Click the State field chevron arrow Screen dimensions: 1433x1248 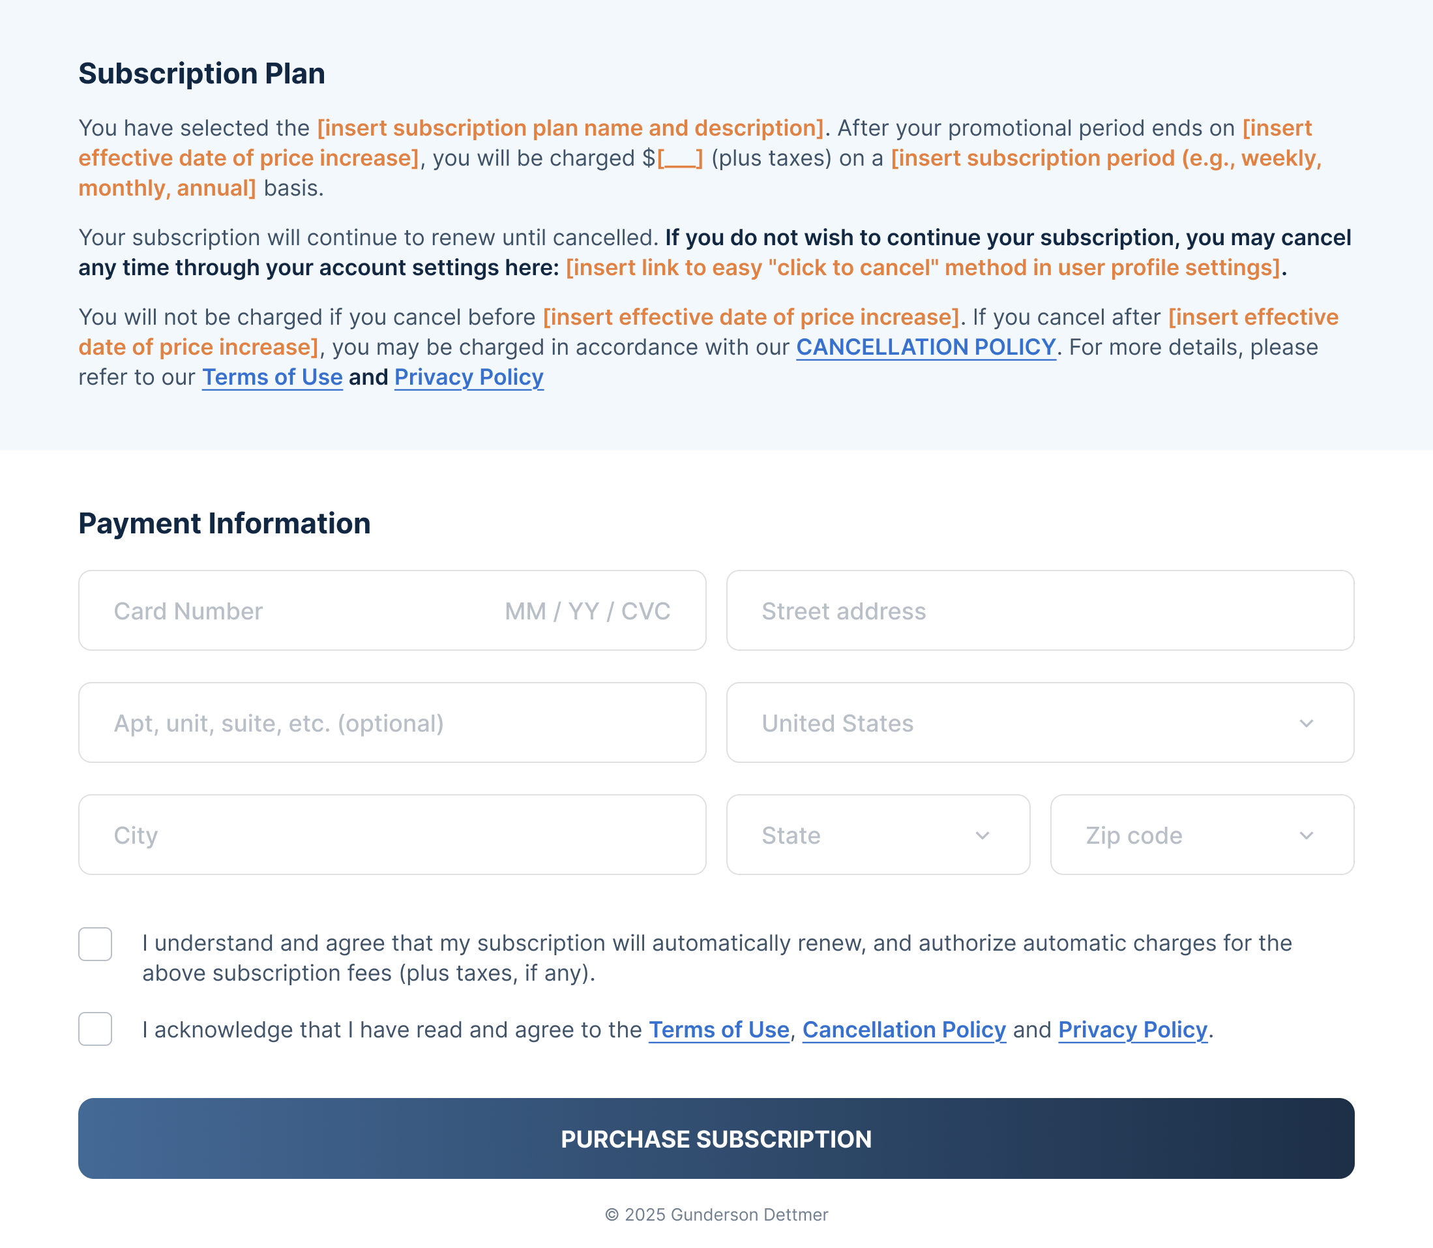tap(982, 835)
